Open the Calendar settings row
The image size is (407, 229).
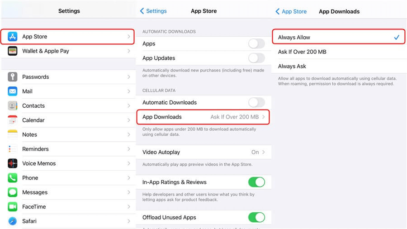pyautogui.click(x=68, y=120)
